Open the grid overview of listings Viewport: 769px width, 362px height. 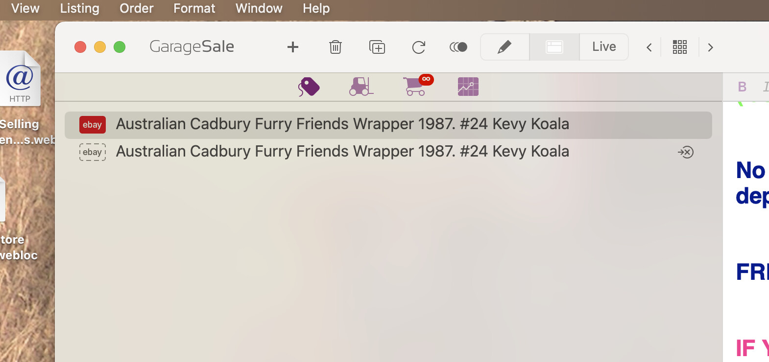(x=680, y=47)
